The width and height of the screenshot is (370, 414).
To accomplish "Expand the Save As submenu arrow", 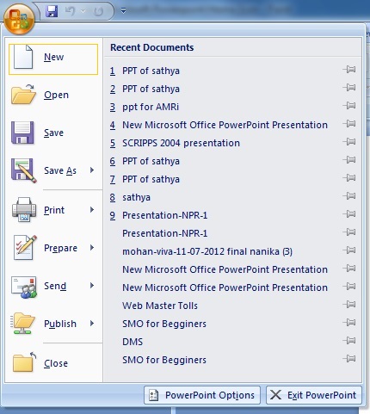I will (x=92, y=170).
